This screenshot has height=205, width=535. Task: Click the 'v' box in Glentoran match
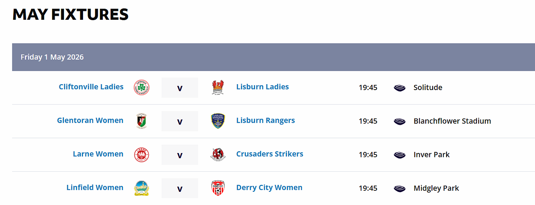(180, 121)
